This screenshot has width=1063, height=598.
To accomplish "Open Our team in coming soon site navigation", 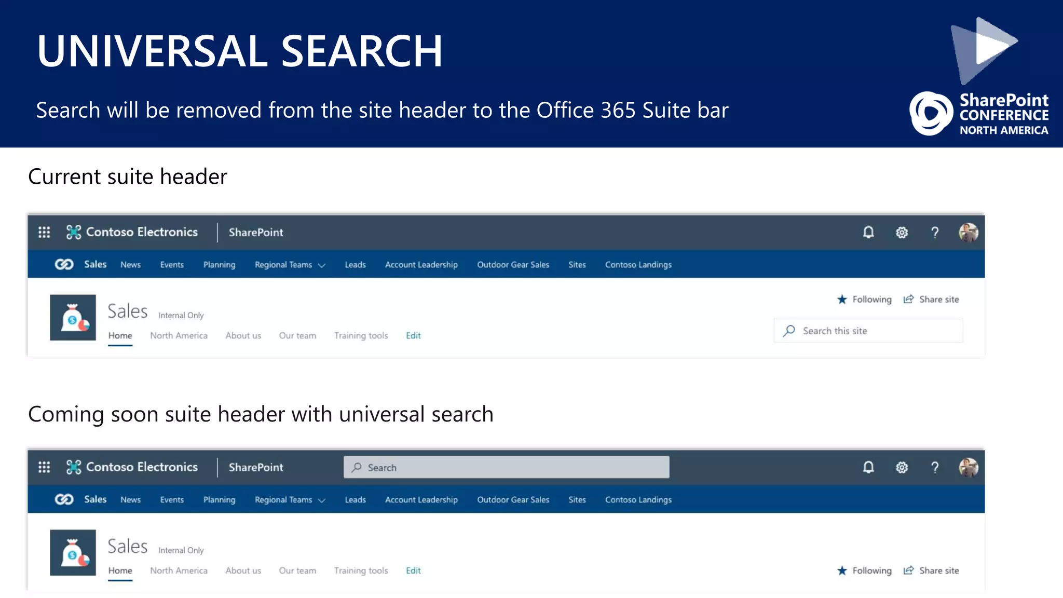I will point(297,570).
